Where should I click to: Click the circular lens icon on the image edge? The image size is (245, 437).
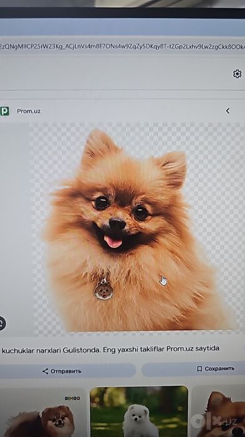click(2, 323)
